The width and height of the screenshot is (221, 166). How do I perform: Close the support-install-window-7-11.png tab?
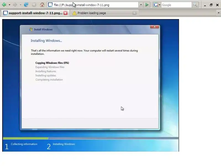[65, 13]
